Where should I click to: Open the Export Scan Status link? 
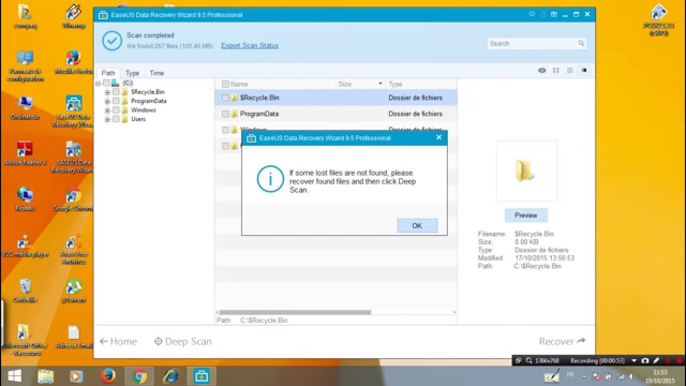249,46
